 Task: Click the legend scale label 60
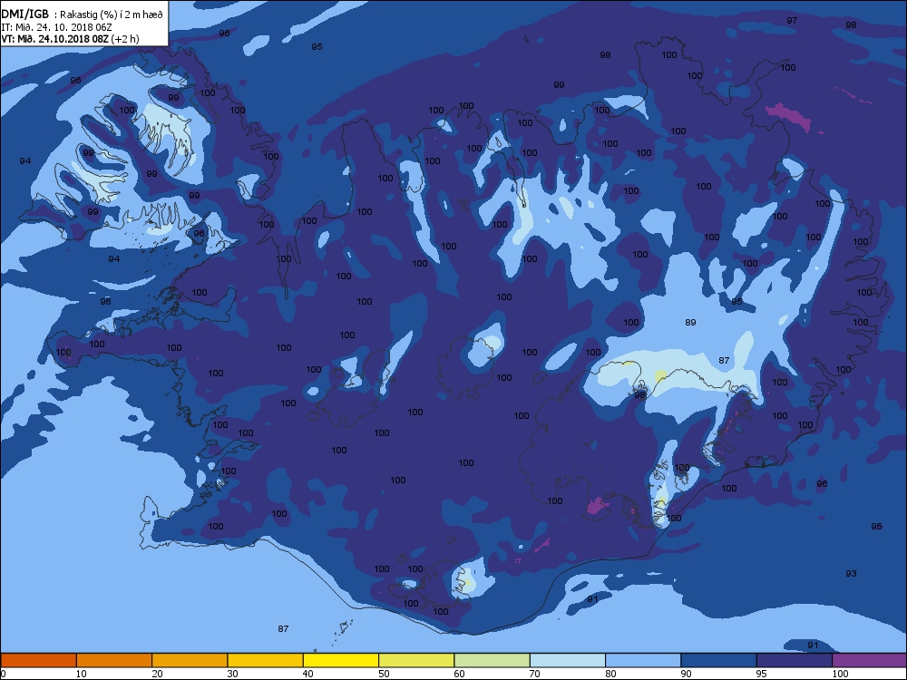point(459,674)
